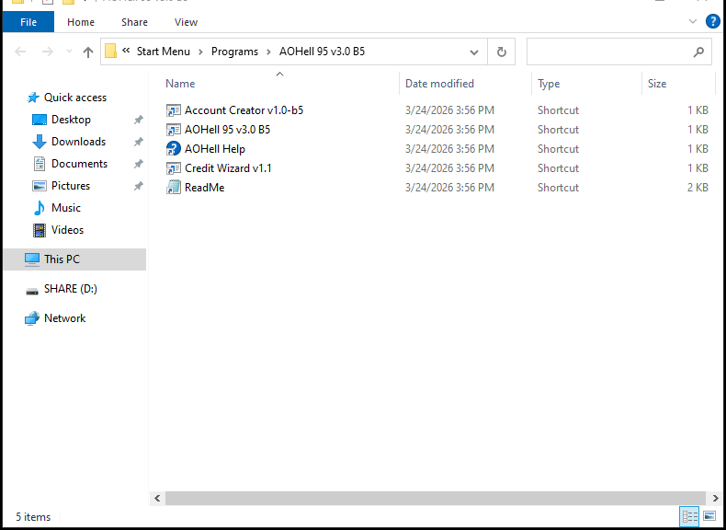Select the file name AOHell 95 v3.0 B5
The height and width of the screenshot is (530, 726).
(x=227, y=130)
